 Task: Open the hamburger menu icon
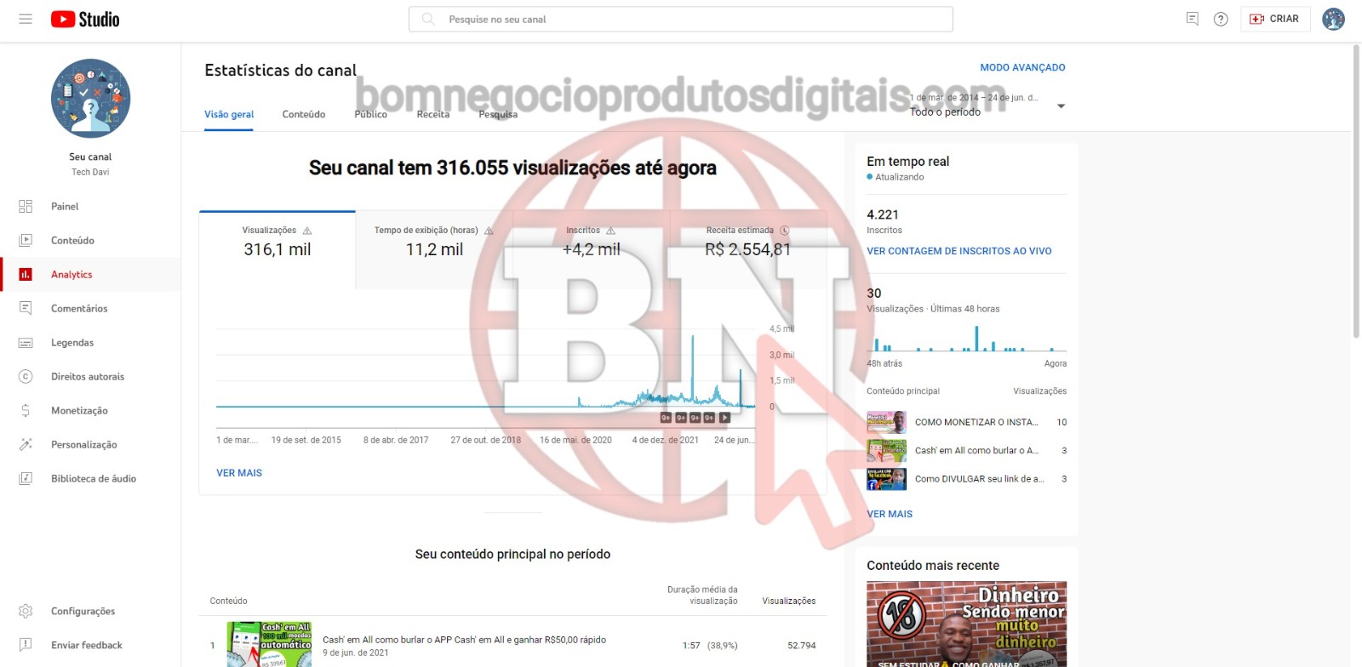[26, 19]
